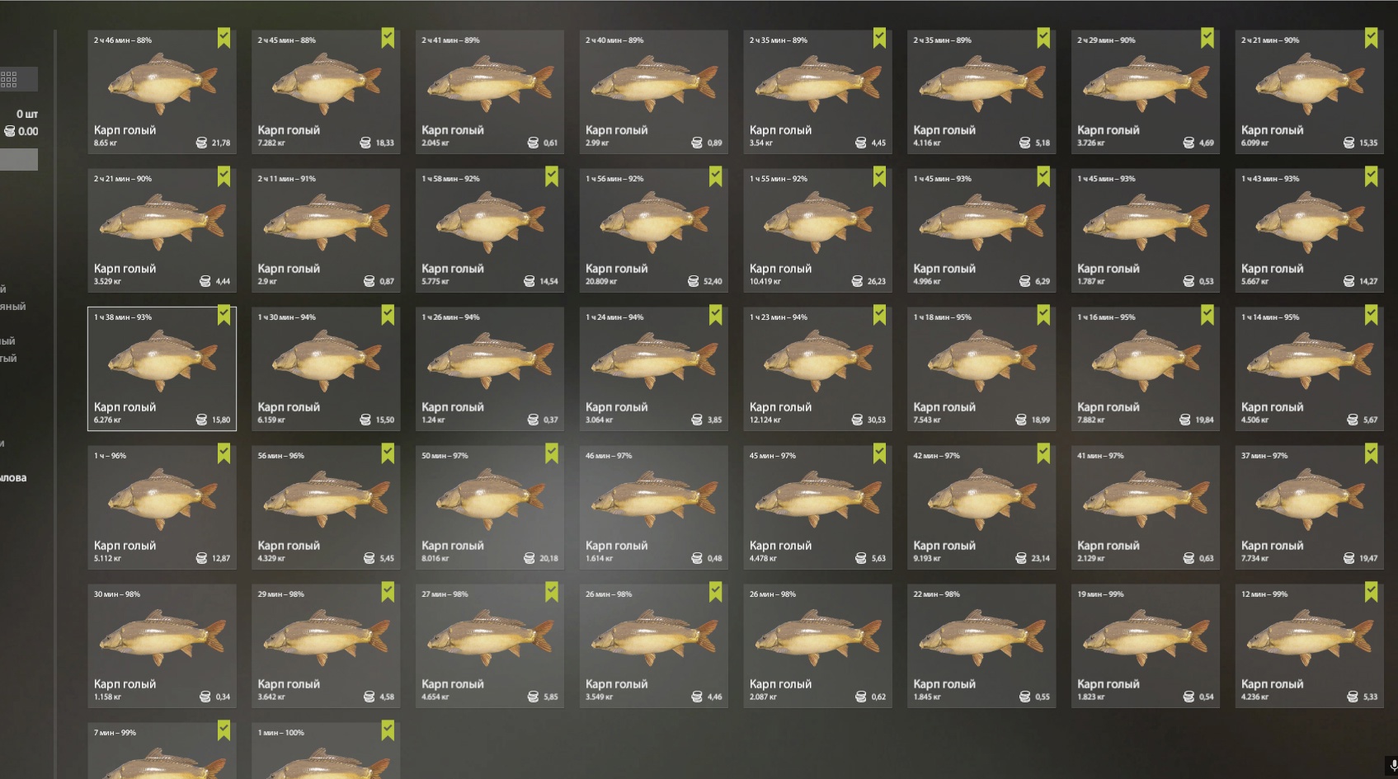The height and width of the screenshot is (779, 1398).
Task: Click the checkmark ribbon on the 1 мин – 100% card
Action: (x=388, y=730)
